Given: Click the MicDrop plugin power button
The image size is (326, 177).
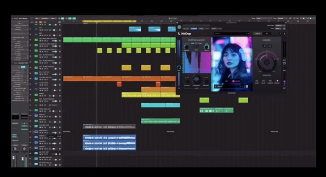Looking at the screenshot, I should [x=180, y=27].
